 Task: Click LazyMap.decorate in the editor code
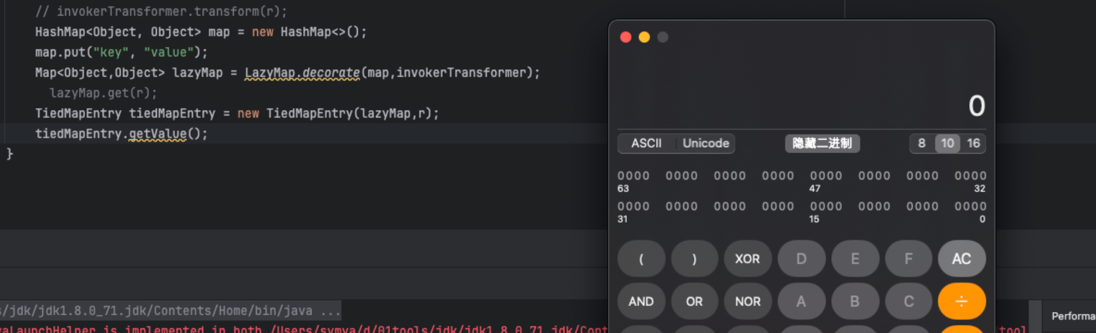pyautogui.click(x=302, y=73)
